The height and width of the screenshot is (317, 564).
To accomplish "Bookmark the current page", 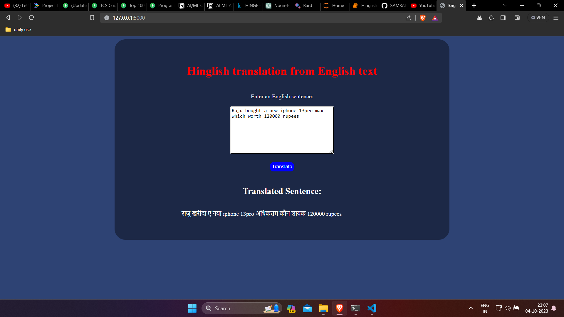I will point(92,18).
